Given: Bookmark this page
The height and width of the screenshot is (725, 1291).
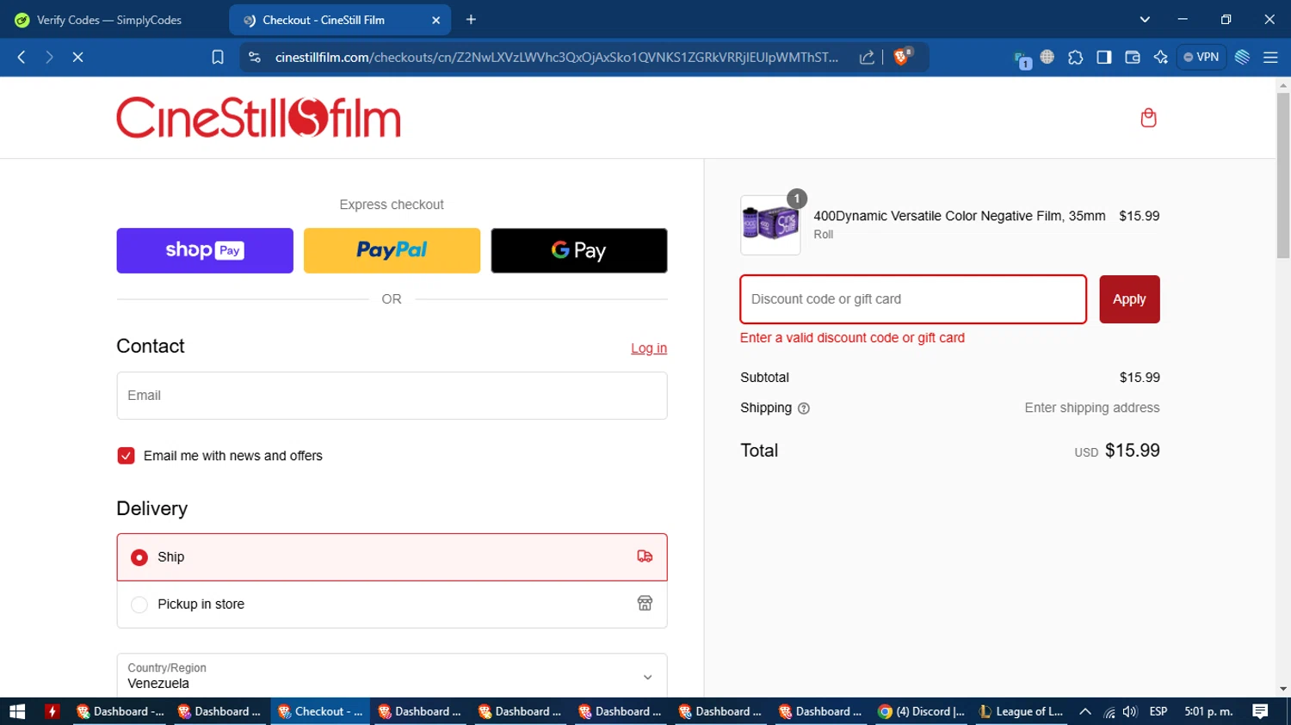Looking at the screenshot, I should 218,57.
